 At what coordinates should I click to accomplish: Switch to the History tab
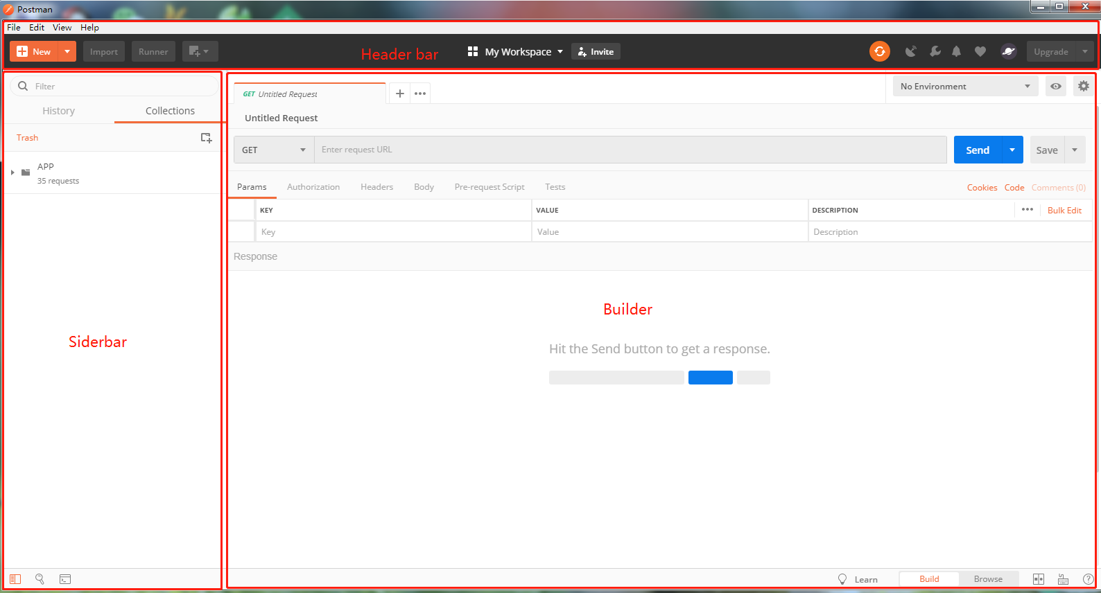click(x=58, y=111)
